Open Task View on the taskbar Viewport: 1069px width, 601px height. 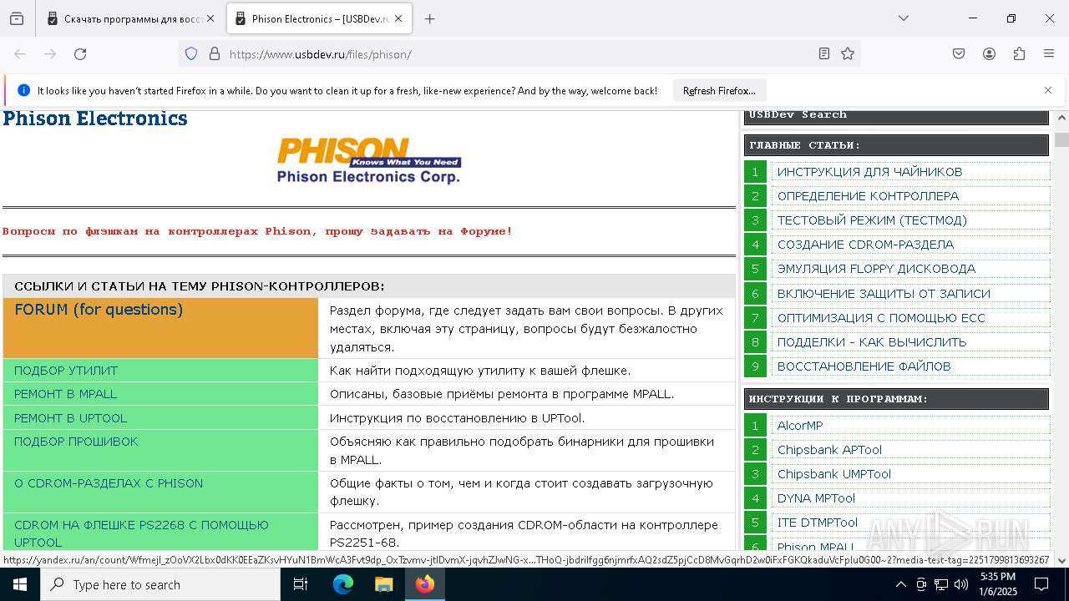coord(301,584)
